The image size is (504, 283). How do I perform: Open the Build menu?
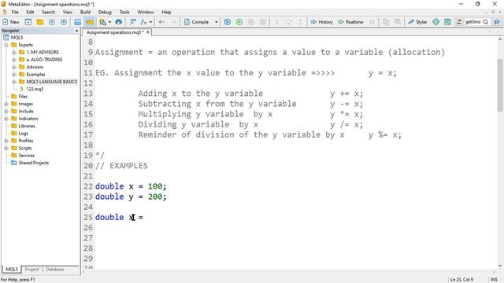click(85, 12)
